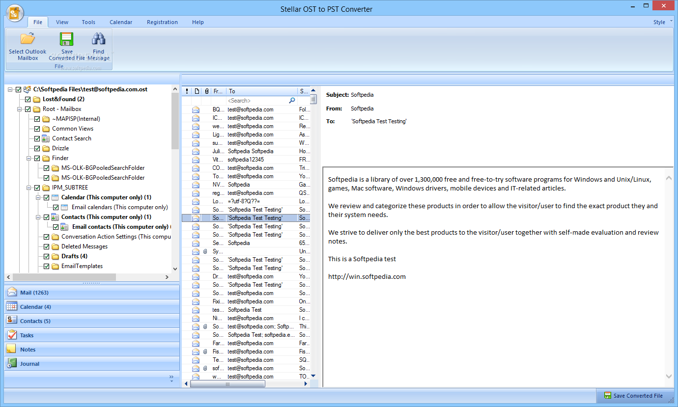This screenshot has width=678, height=407.
Task: Click the importance exclamation column header
Action: 187,91
